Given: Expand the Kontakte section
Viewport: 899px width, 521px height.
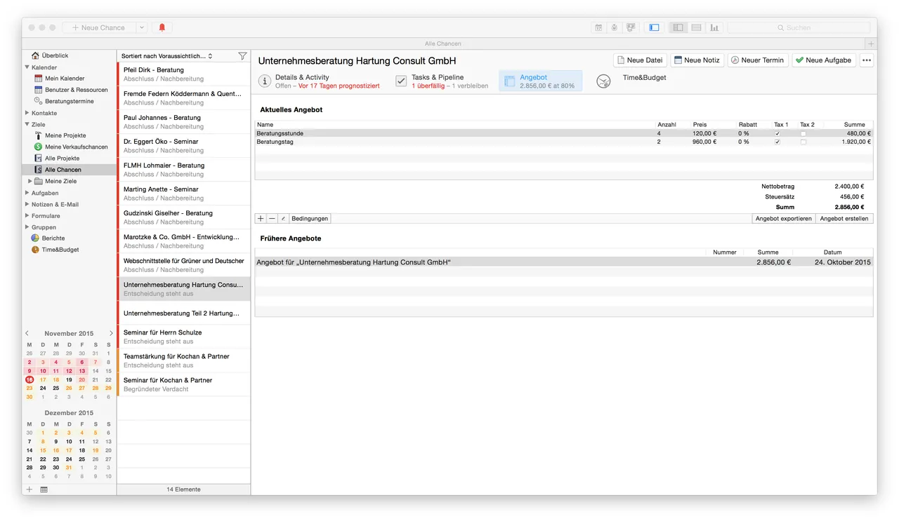Looking at the screenshot, I should click(x=27, y=113).
